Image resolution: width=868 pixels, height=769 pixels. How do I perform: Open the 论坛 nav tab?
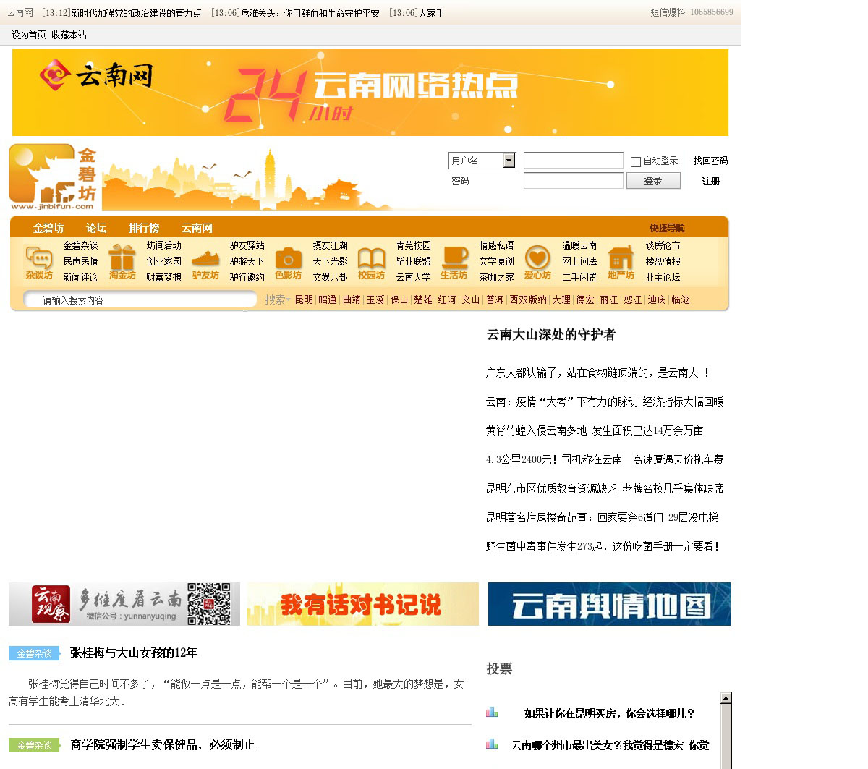click(96, 228)
